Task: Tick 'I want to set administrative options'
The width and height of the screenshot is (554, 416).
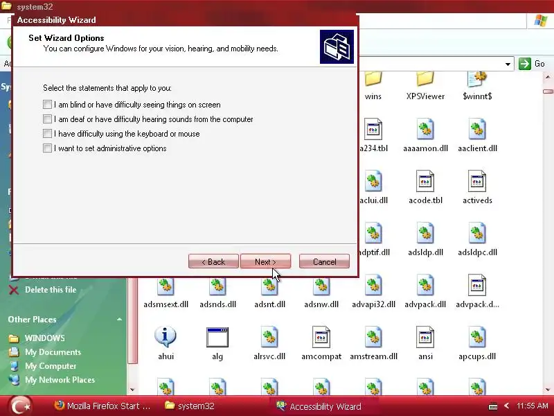Action: [x=47, y=148]
